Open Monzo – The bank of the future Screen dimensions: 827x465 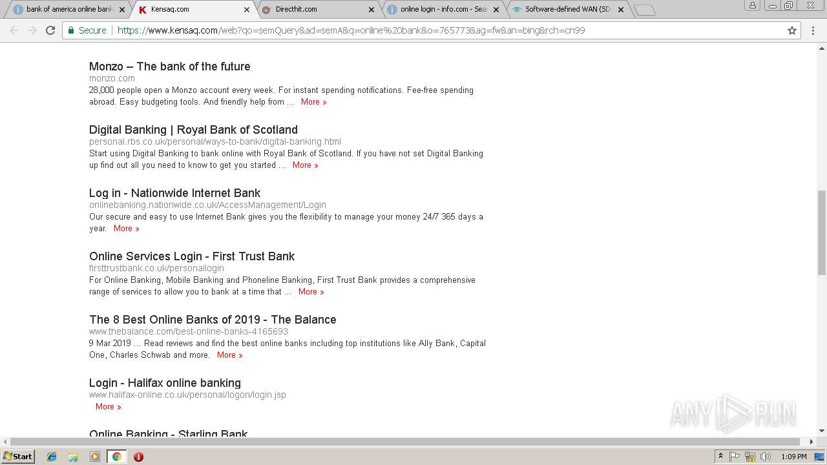click(x=169, y=67)
